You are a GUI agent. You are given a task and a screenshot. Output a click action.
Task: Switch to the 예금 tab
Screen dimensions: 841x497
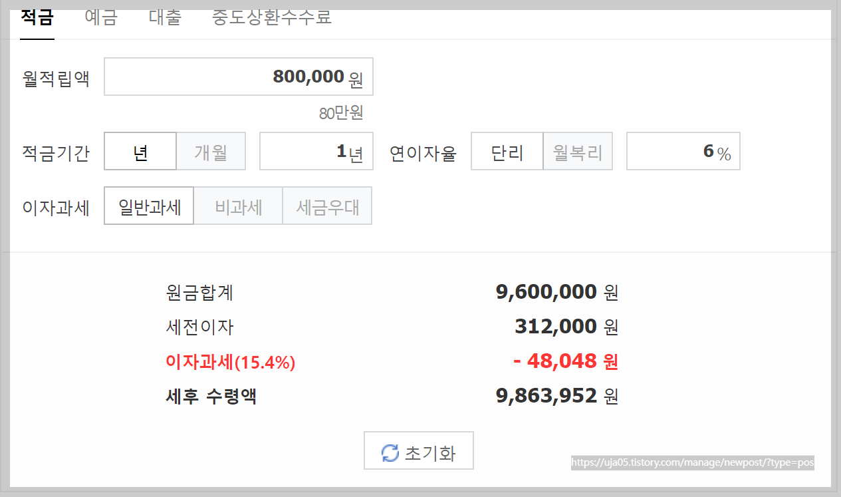click(x=101, y=18)
